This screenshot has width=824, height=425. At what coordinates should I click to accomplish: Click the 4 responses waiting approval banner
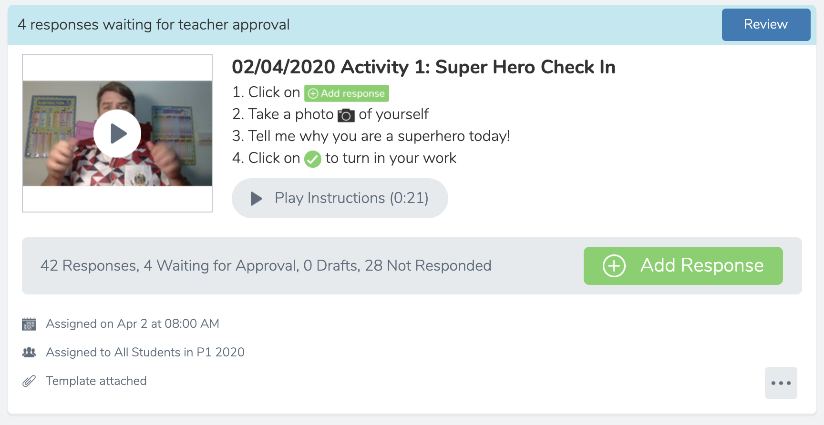coord(154,25)
